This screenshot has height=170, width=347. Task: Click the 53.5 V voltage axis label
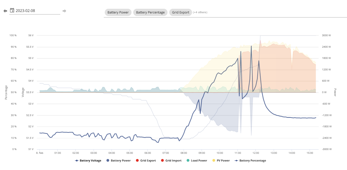tap(30, 92)
